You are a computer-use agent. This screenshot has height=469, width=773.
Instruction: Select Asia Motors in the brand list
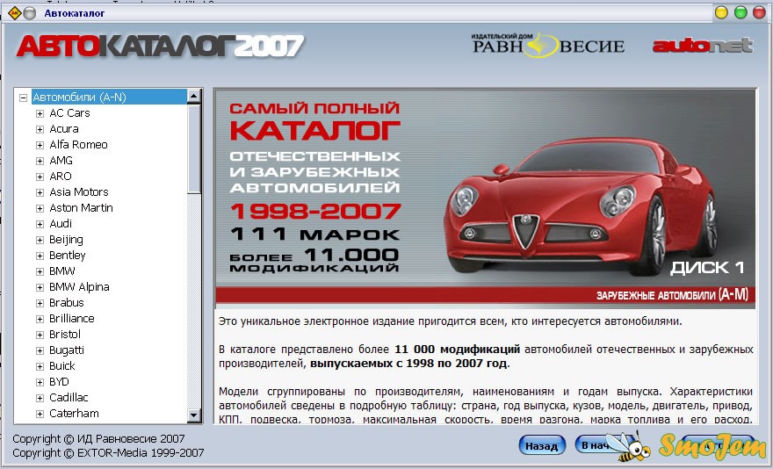point(79,191)
